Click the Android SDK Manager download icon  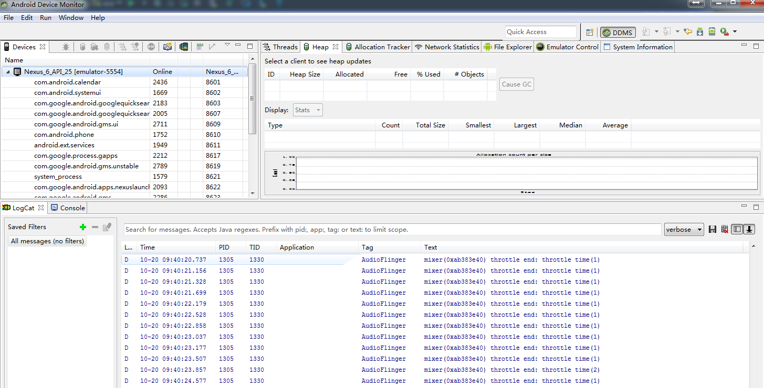coord(700,32)
